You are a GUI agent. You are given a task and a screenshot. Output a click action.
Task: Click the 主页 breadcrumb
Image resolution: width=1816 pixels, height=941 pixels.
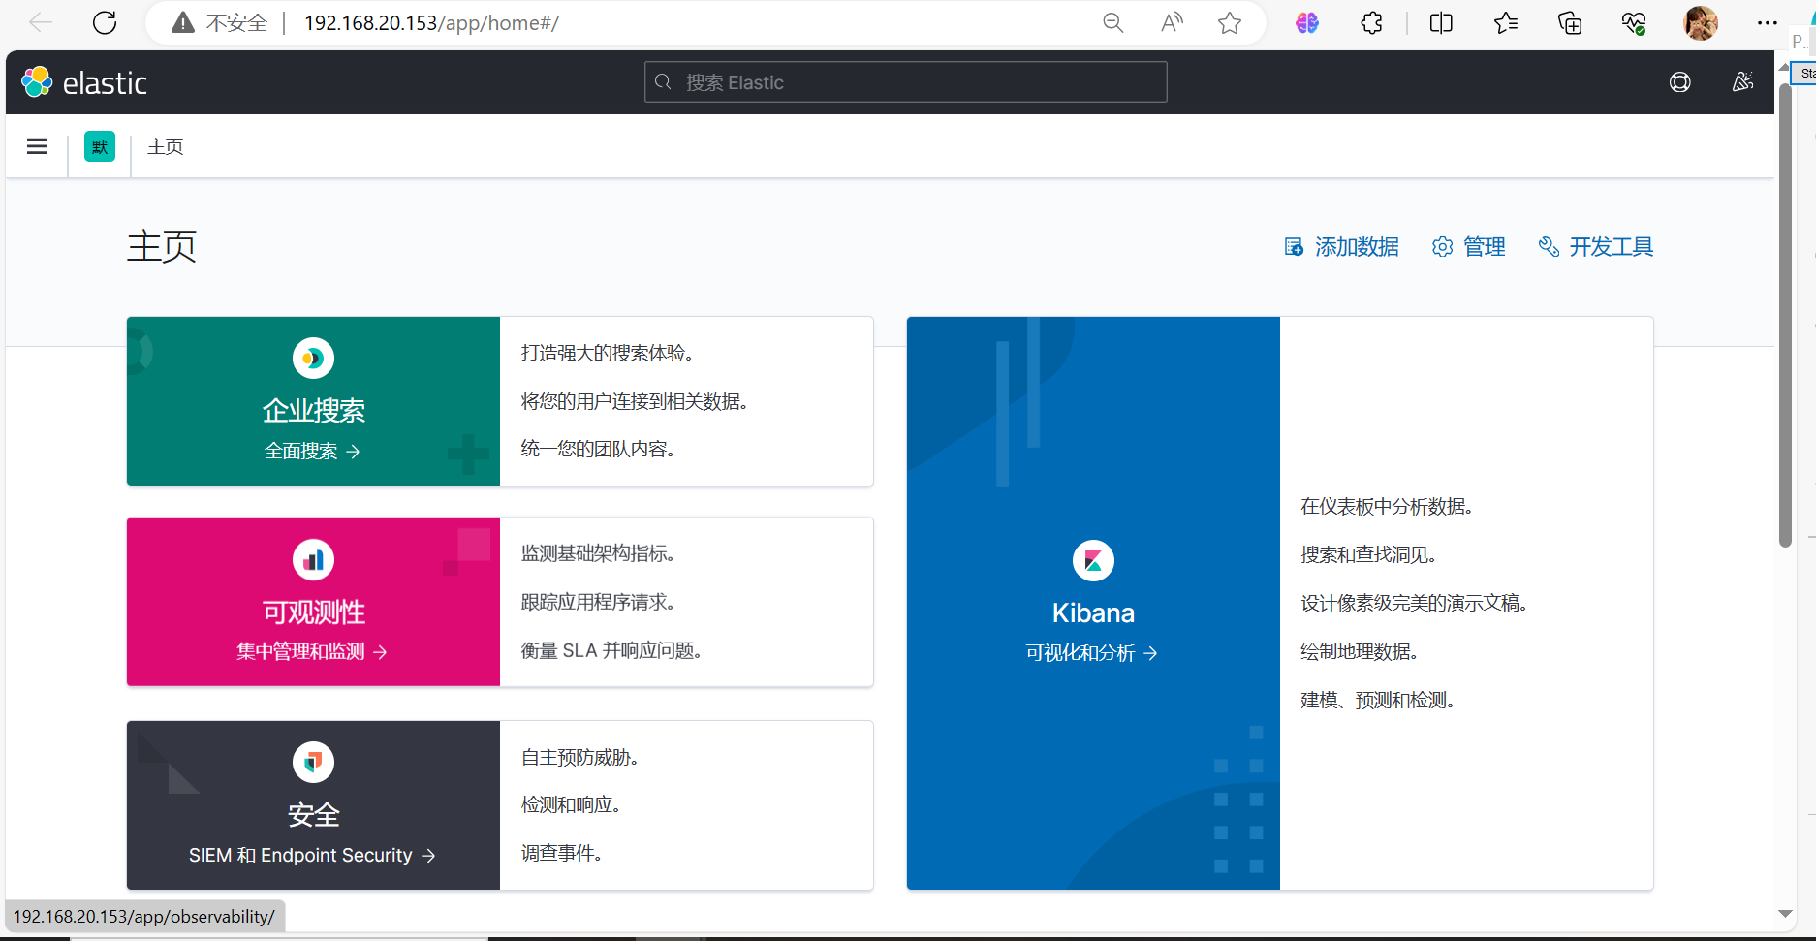coord(166,146)
